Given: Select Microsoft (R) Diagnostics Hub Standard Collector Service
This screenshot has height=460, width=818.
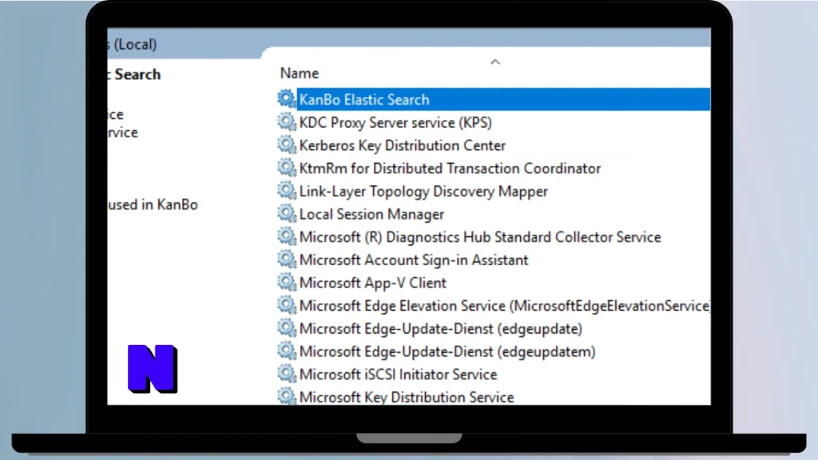Looking at the screenshot, I should click(x=480, y=237).
